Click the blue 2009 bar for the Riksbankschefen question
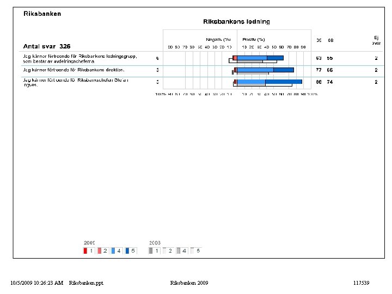This screenshot has width=392, height=294. 269,82
